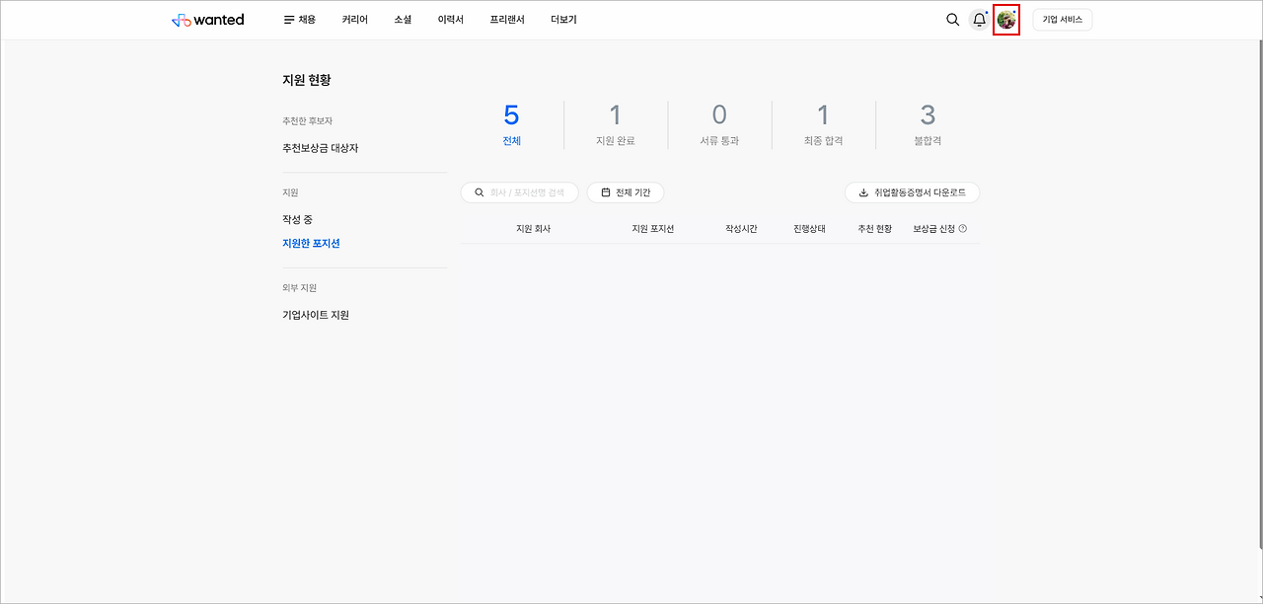
Task: Click the 추천 현황 column header
Action: click(x=874, y=229)
